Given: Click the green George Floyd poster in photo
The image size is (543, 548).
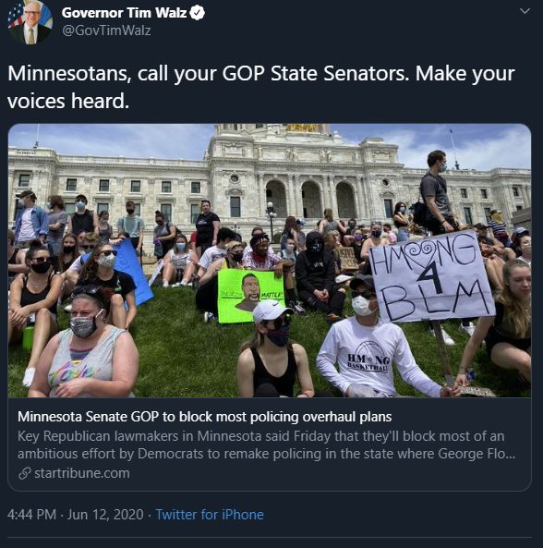Looking at the screenshot, I should click(251, 296).
